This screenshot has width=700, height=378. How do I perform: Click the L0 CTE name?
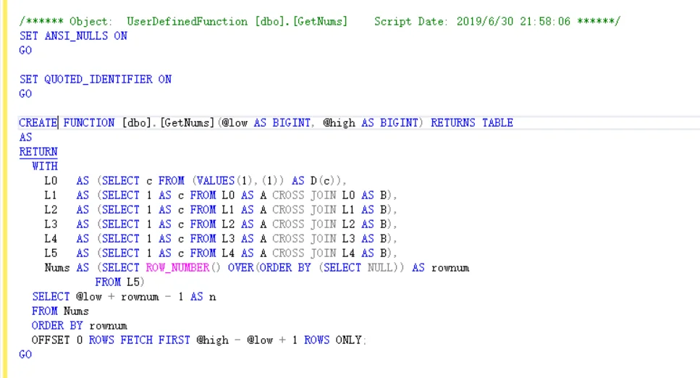tap(51, 181)
